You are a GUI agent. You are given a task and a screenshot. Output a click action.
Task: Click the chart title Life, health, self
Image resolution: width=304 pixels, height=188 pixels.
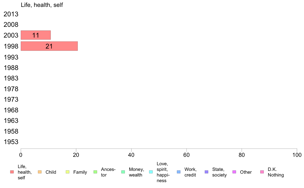pyautogui.click(x=42, y=5)
